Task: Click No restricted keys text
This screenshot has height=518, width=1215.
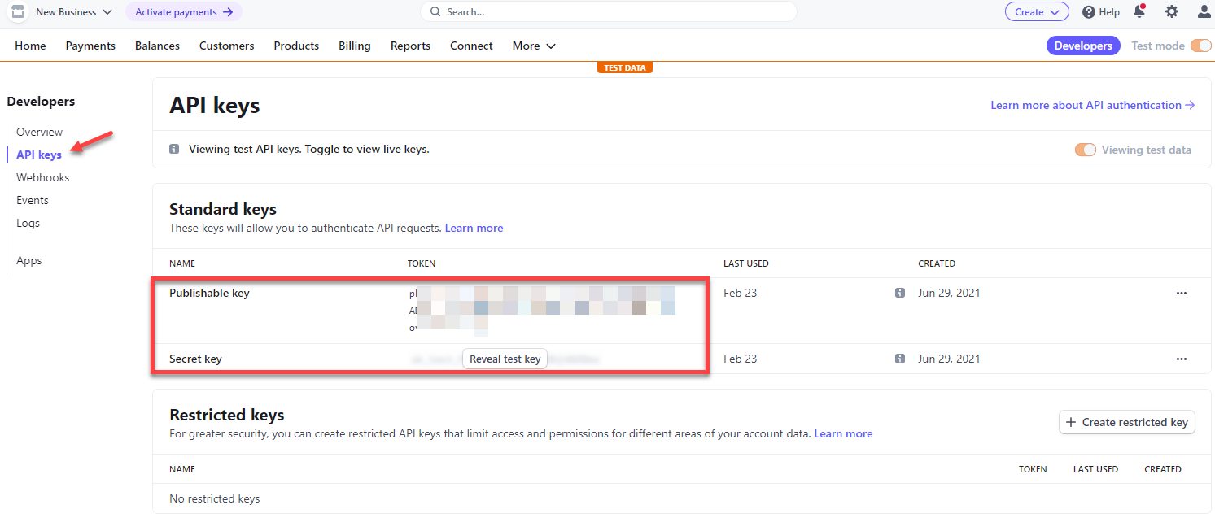Action: 215,498
